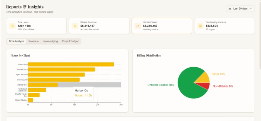Go to the Project Budget tab
This screenshot has height=121, width=261.
click(70, 41)
